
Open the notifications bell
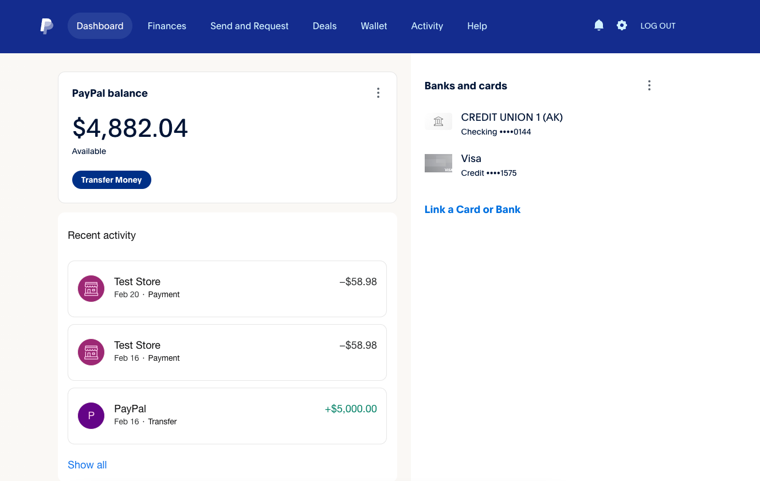coord(599,25)
